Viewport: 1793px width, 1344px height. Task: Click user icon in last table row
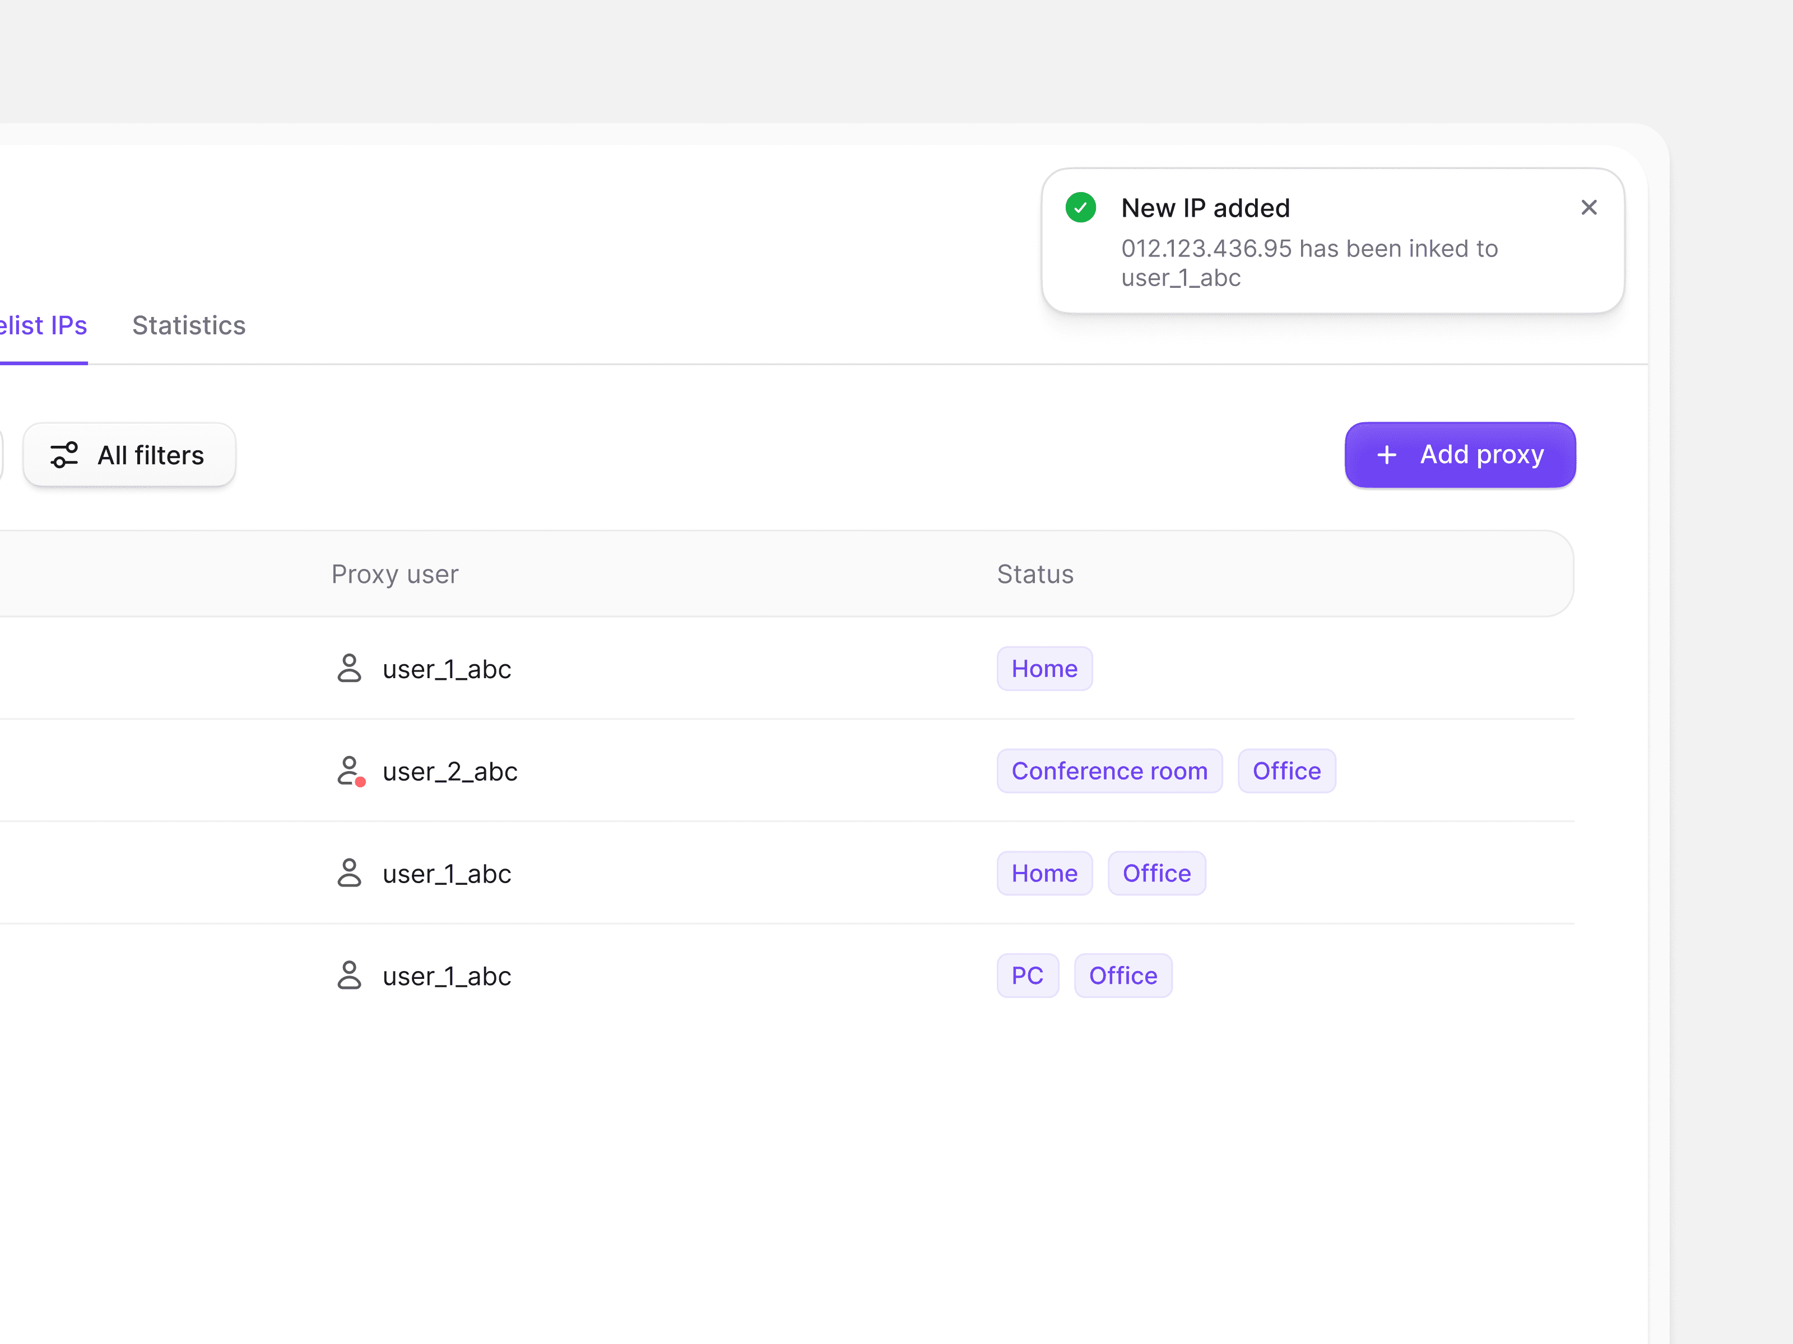coord(349,976)
